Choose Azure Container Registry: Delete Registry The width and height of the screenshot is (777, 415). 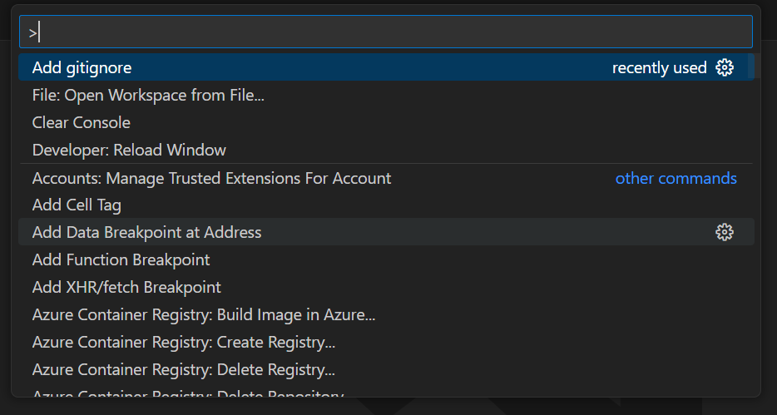(183, 369)
